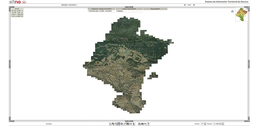The width and height of the screenshot is (256, 126).
Task: Activate the pan hand tool
Action: 119,124
